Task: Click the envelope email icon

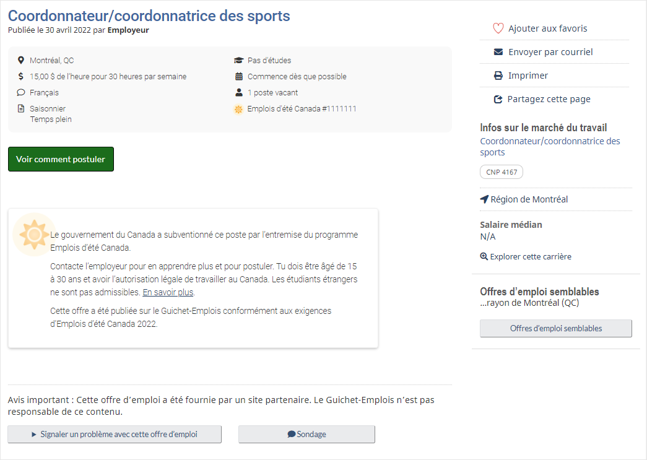Action: [x=498, y=52]
